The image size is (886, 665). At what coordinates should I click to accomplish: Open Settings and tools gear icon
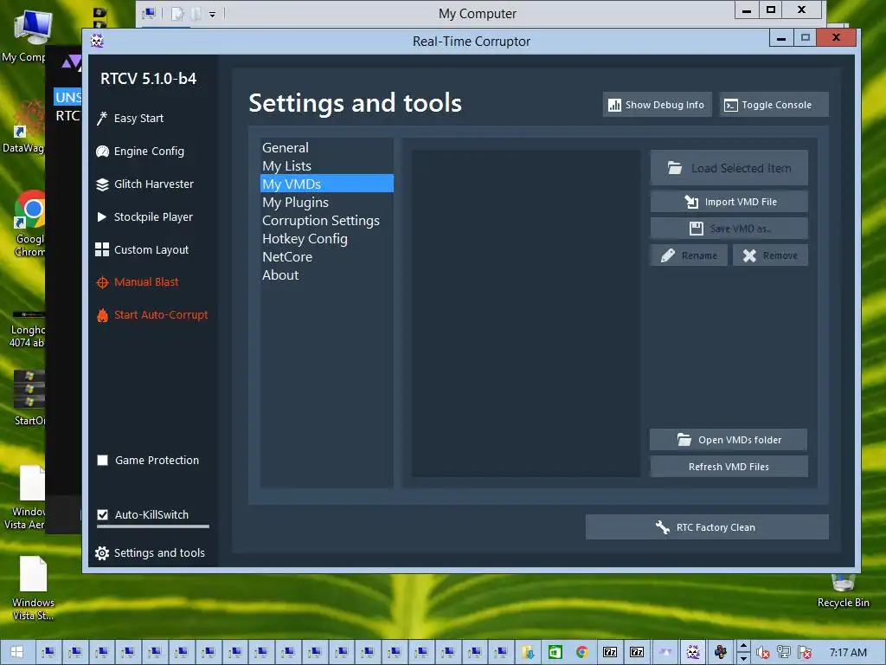tap(102, 553)
